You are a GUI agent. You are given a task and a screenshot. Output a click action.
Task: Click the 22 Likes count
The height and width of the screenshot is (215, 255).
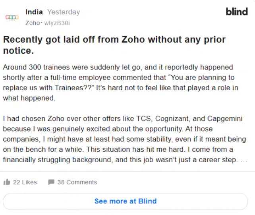[x=25, y=182]
